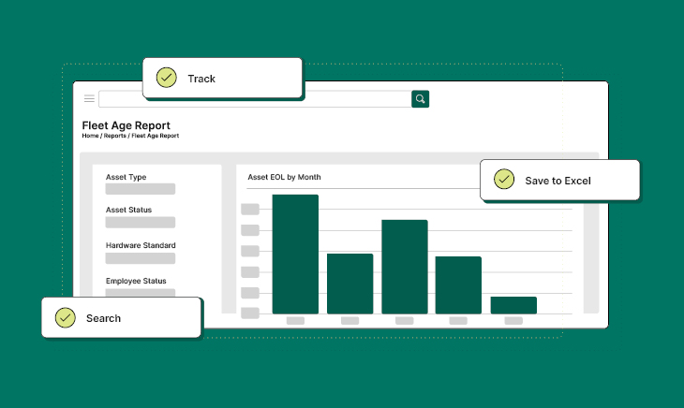Expand the Hardware Standard filter field
The image size is (684, 408).
tap(140, 258)
